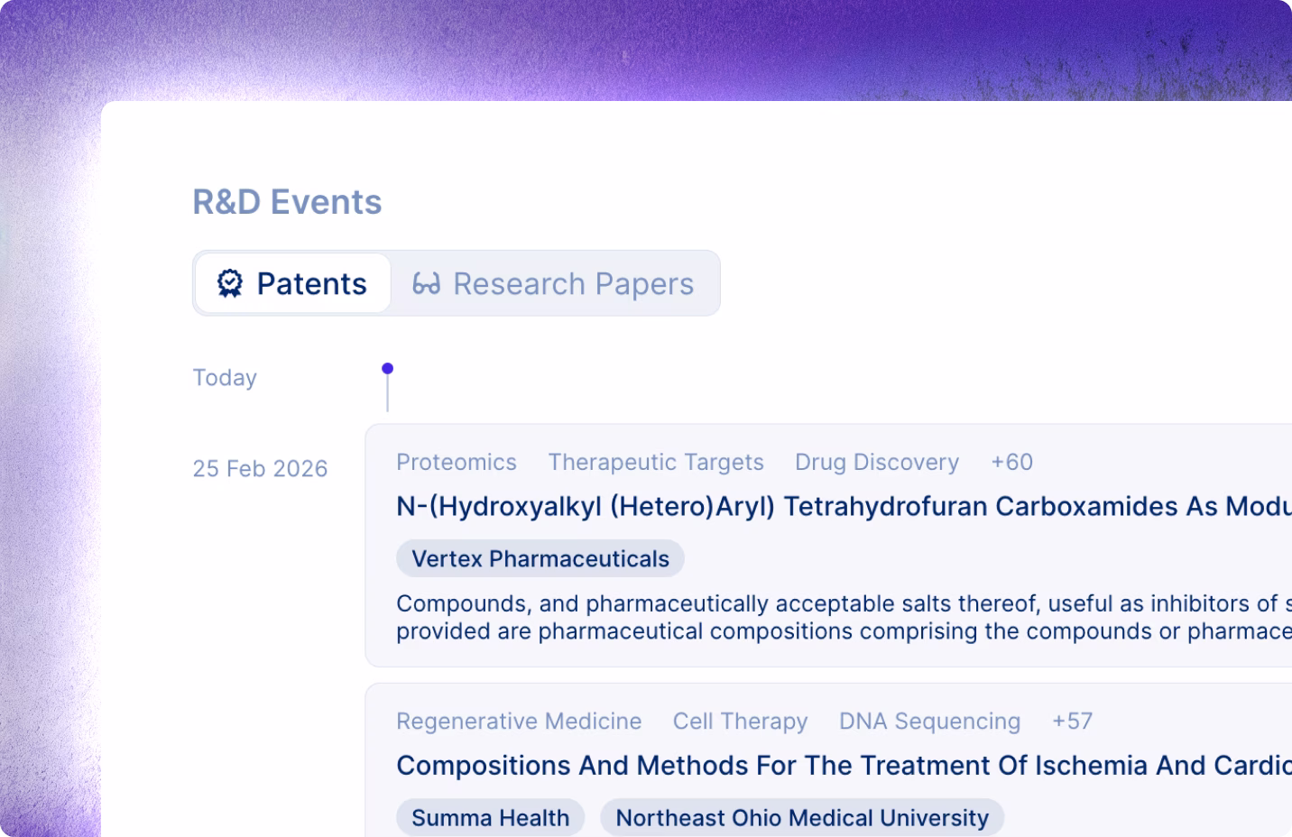Screen dimensions: 1292x837
Task: Click the Research Papers glasses icon
Action: click(426, 284)
